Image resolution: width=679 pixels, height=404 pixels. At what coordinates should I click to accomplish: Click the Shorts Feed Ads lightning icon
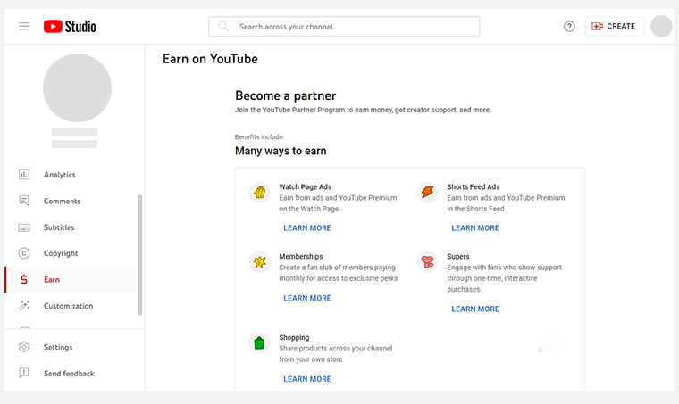pos(427,192)
